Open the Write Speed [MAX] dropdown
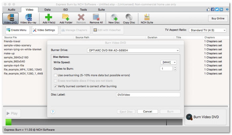Image resolution: width=232 pixels, height=135 pixels. click(168, 62)
